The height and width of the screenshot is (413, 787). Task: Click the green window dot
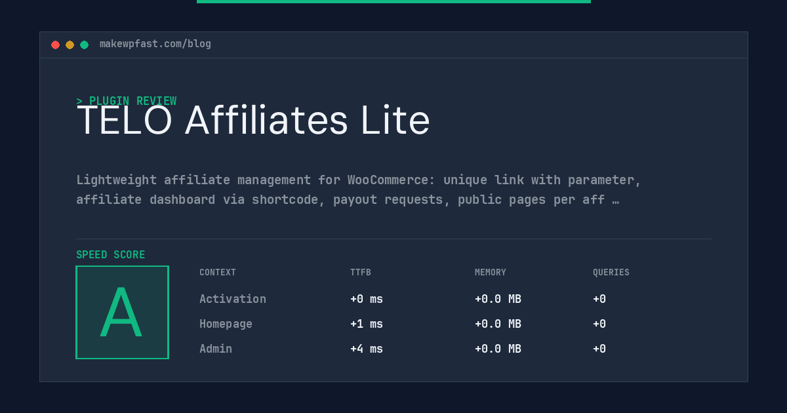point(84,45)
